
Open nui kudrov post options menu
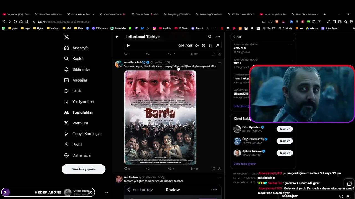(220, 177)
